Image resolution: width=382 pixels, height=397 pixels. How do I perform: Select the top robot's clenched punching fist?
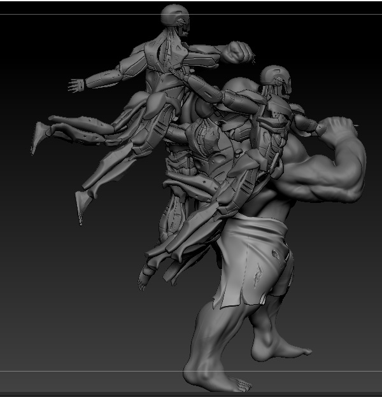(237, 52)
